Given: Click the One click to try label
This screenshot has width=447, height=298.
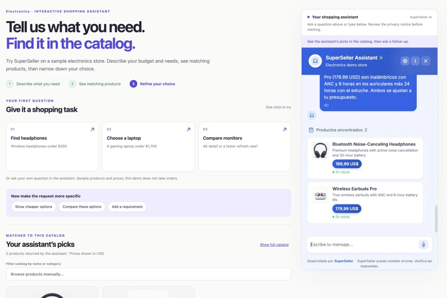Looking at the screenshot, I should (x=278, y=107).
